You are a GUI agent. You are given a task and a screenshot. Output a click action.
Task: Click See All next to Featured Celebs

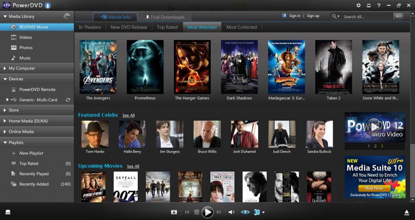(x=128, y=115)
